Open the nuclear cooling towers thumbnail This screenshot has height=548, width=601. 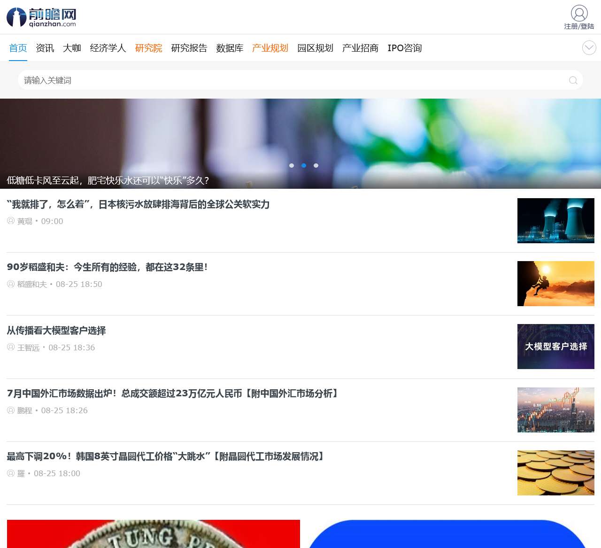point(555,221)
